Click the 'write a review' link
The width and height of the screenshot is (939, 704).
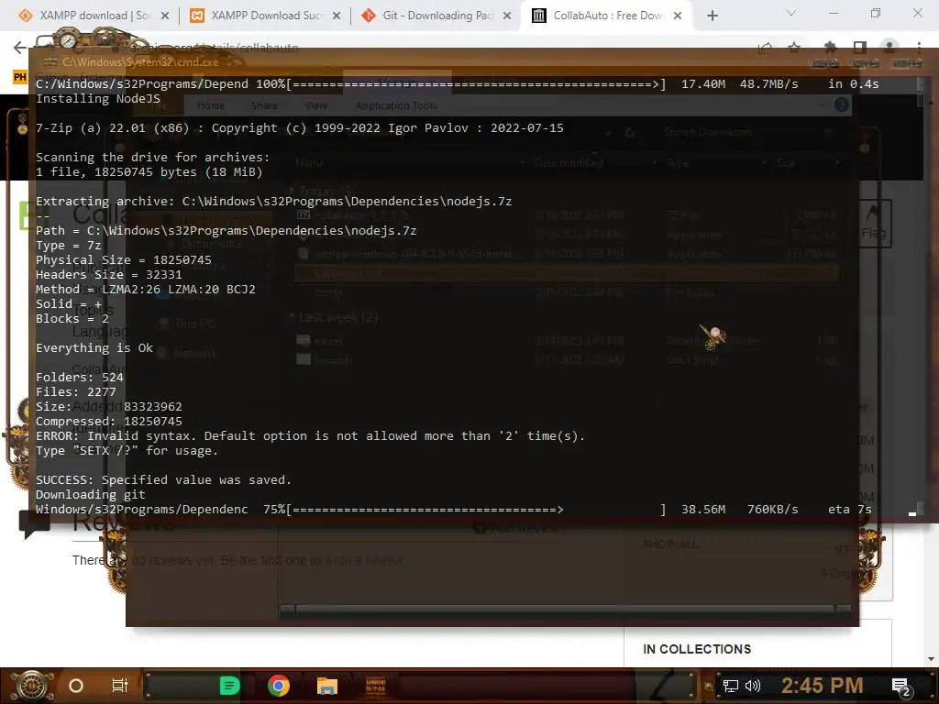click(364, 560)
